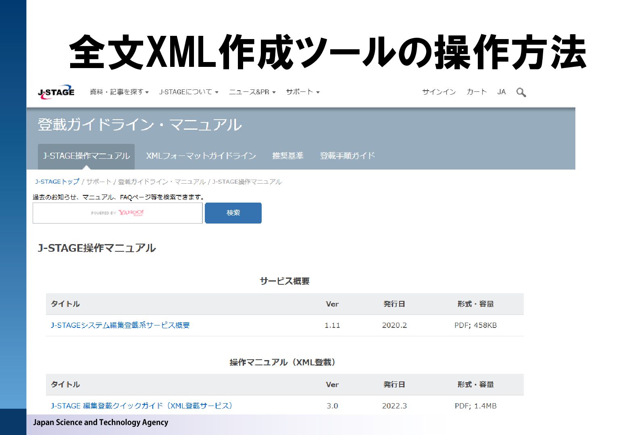Open the ニュース&PR dropdown

click(x=252, y=92)
